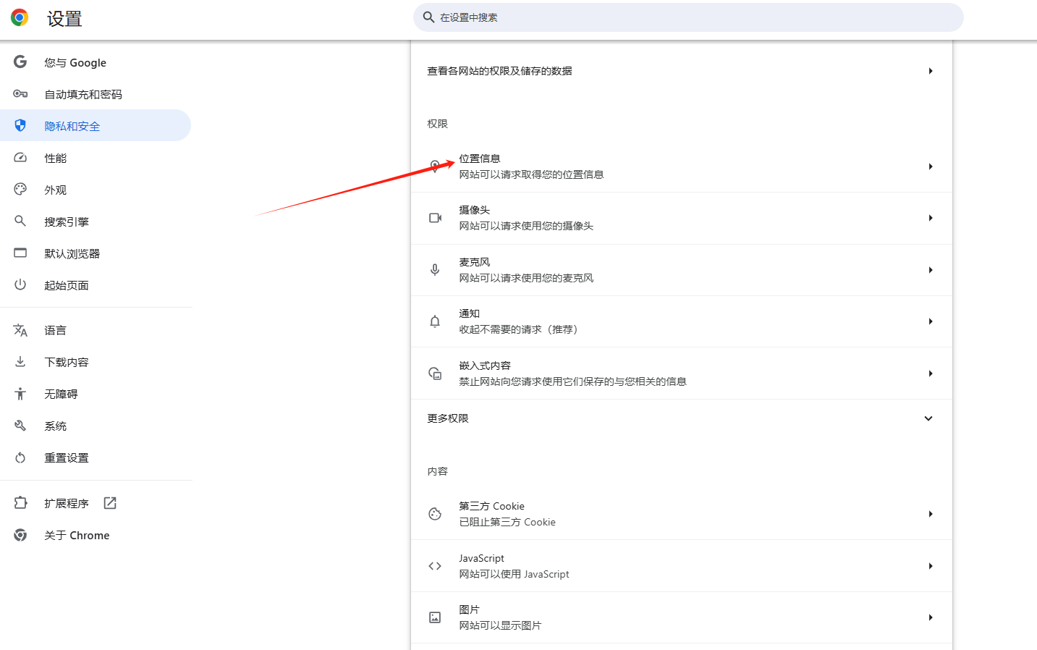Image resolution: width=1037 pixels, height=650 pixels.
Task: Open the 第三方 Cookie content settings
Action: (x=682, y=514)
